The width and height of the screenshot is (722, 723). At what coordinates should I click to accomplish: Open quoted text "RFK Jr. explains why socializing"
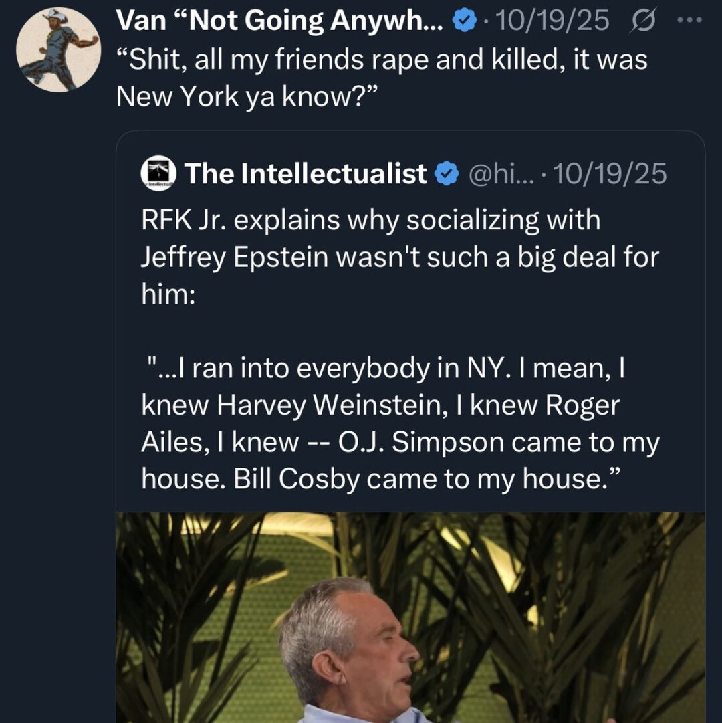click(x=370, y=221)
